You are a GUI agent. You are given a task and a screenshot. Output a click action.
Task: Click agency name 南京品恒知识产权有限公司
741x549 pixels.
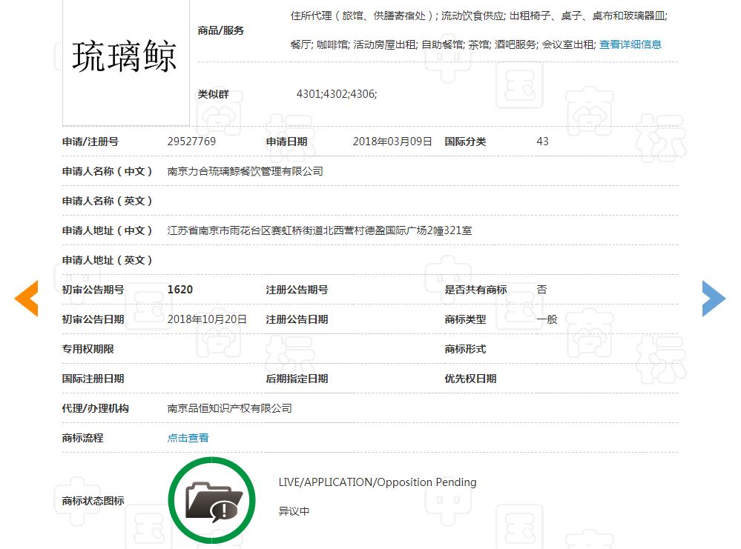pos(230,408)
